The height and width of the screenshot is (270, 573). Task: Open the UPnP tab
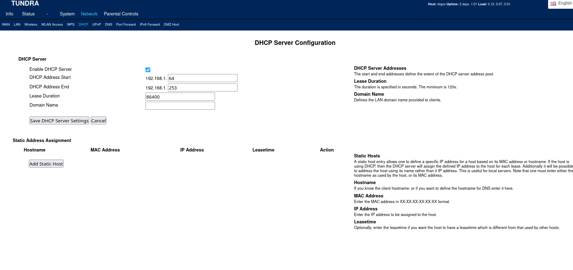coord(97,25)
